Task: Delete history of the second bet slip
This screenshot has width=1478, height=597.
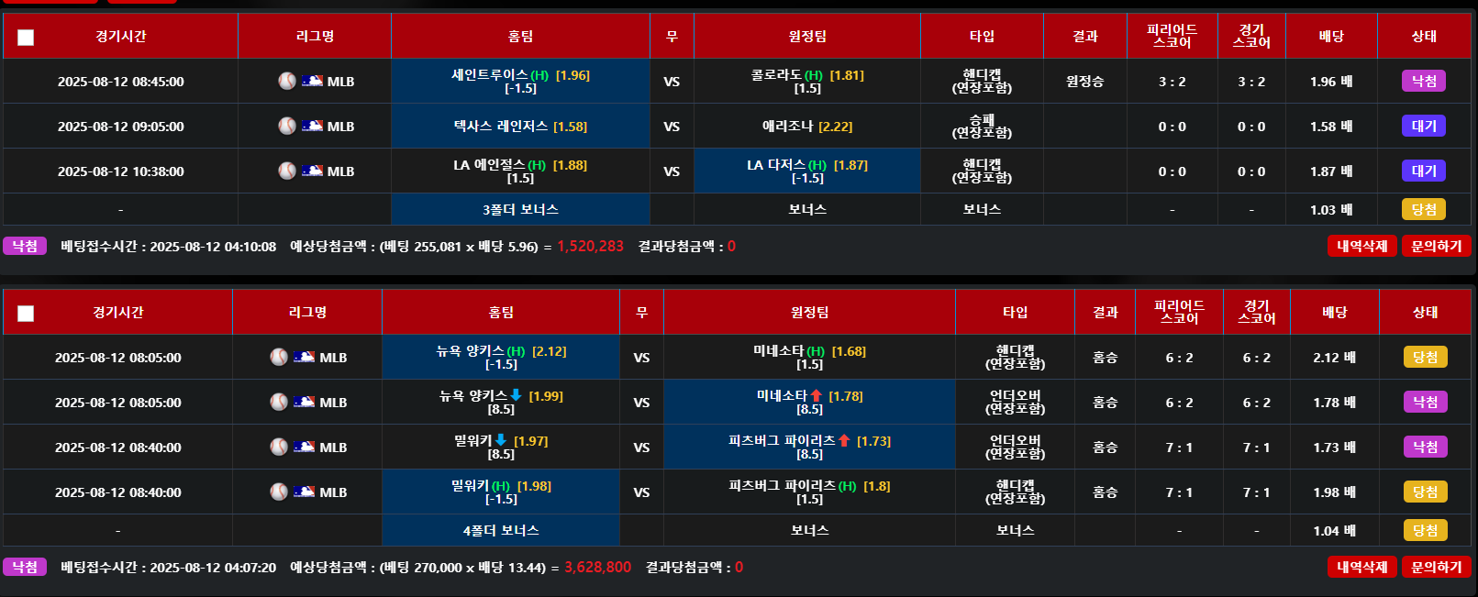Action: [1362, 567]
